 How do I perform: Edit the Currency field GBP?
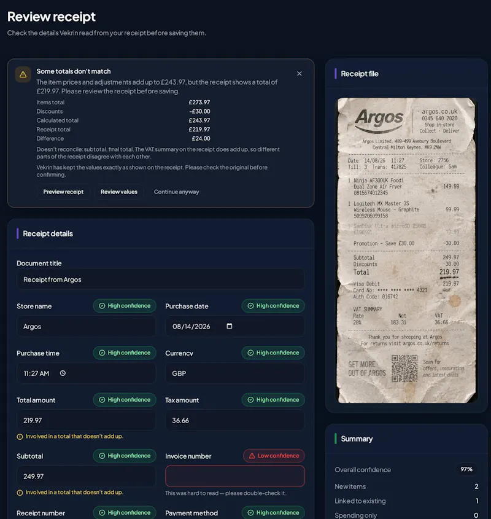point(235,373)
